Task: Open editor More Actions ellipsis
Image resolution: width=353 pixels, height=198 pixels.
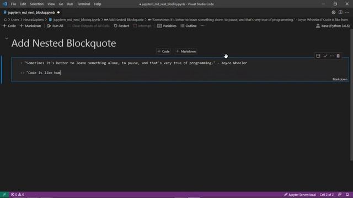Action: (x=347, y=13)
